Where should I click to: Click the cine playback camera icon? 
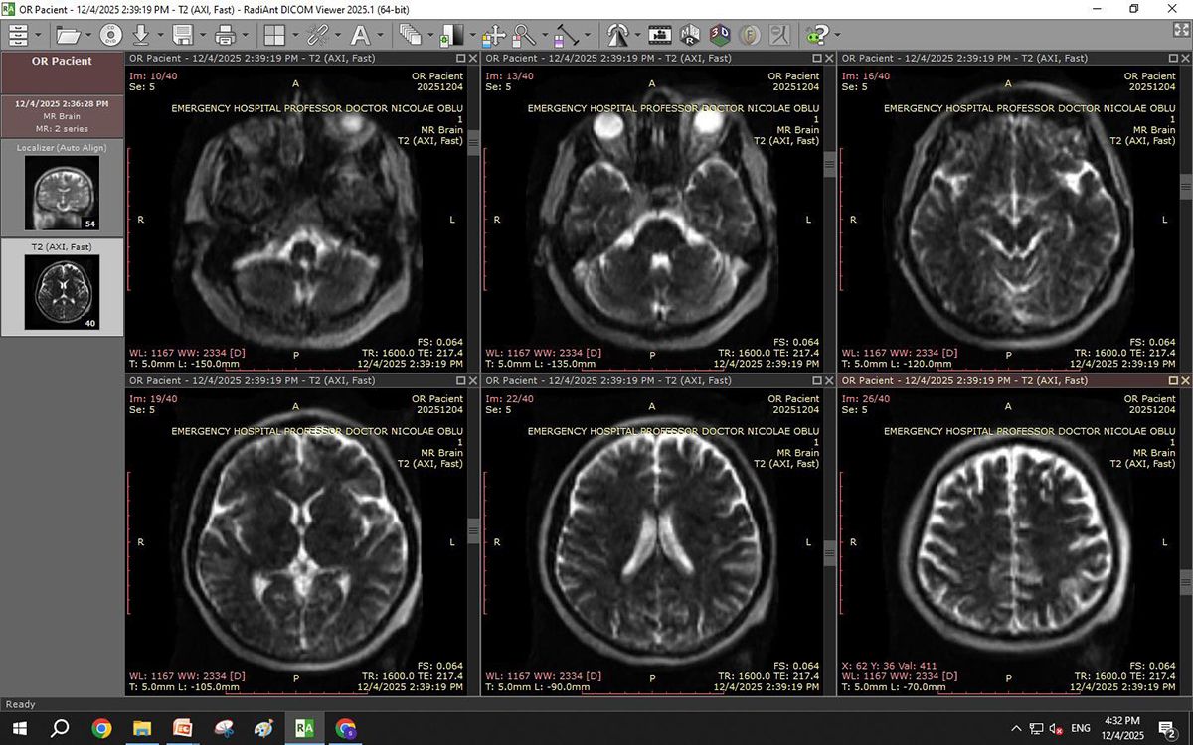659,36
